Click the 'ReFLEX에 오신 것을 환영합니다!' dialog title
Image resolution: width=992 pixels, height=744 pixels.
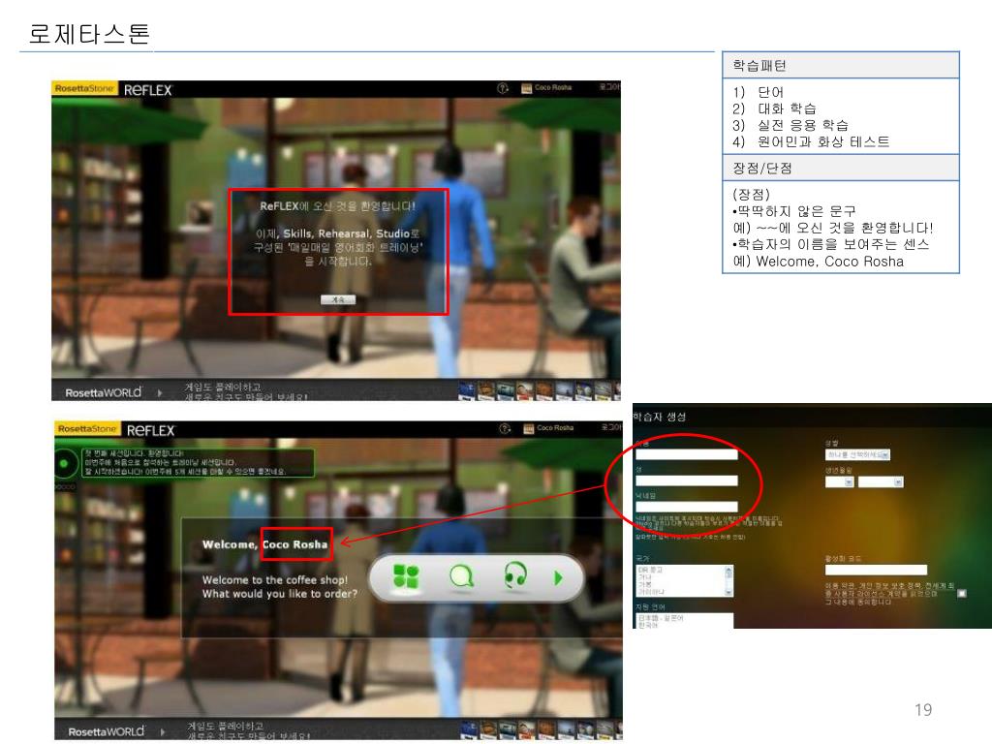(338, 206)
